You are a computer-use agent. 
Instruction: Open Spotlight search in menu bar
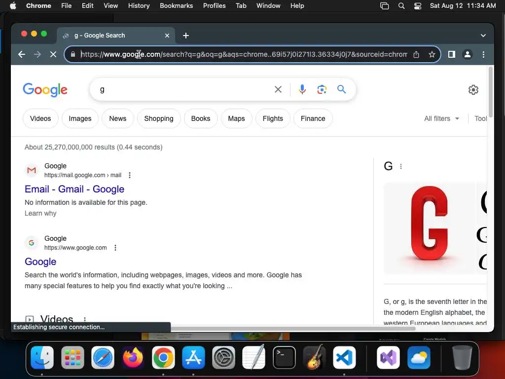[401, 6]
